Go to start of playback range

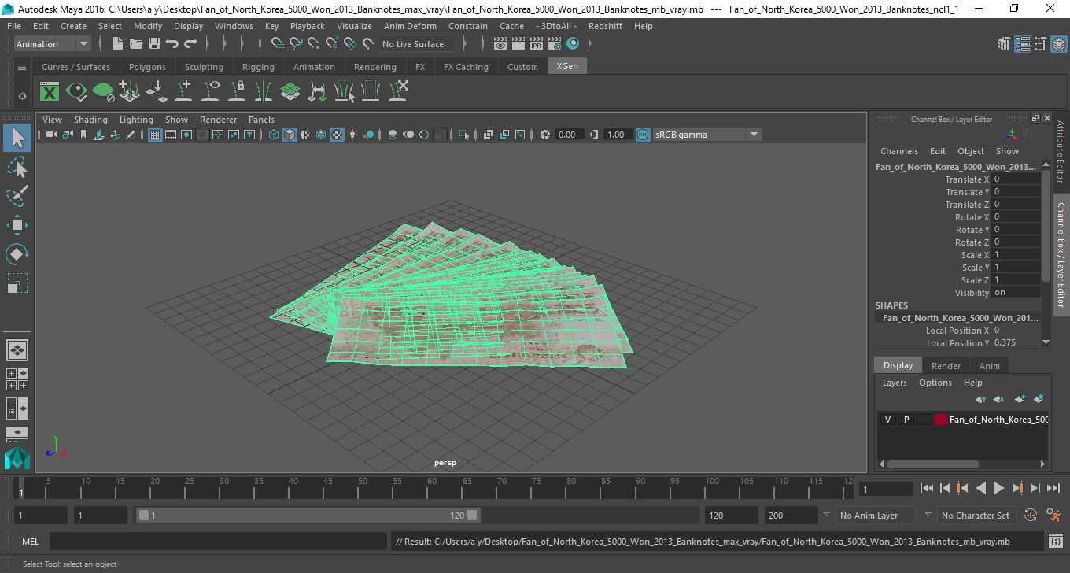tap(927, 488)
